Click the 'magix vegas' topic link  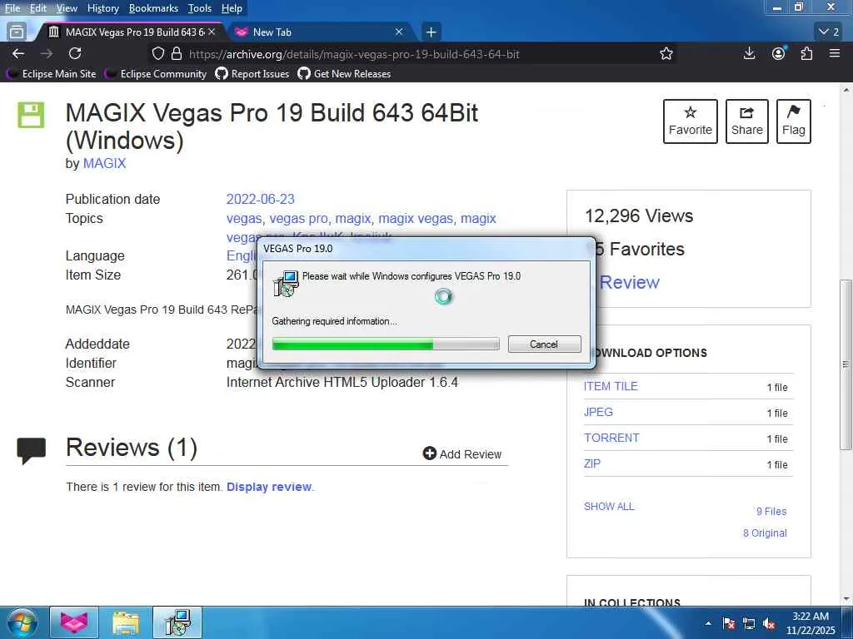coord(416,219)
